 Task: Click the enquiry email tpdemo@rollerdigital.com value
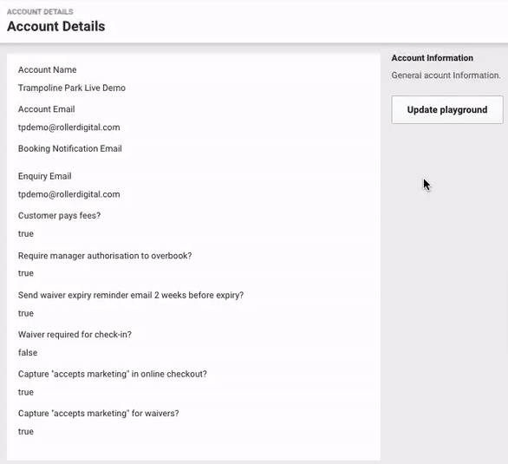pos(69,194)
